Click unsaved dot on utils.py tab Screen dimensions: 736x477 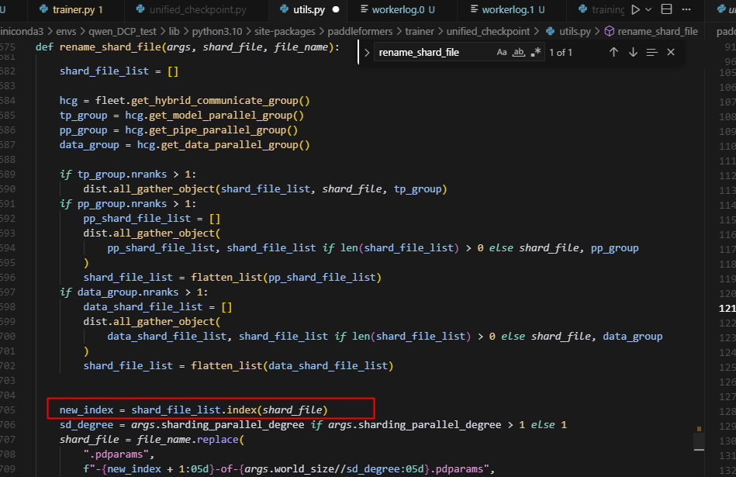pyautogui.click(x=335, y=10)
